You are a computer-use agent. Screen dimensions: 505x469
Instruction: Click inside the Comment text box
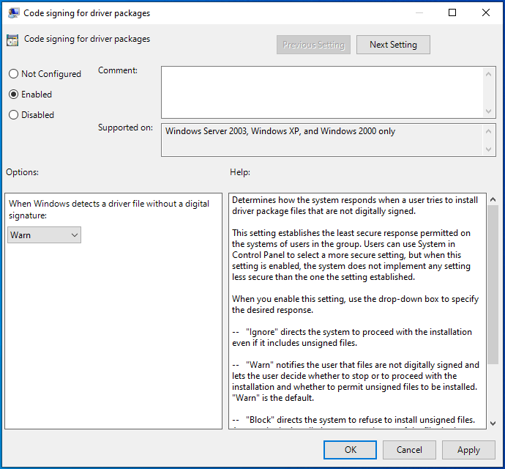[x=322, y=92]
